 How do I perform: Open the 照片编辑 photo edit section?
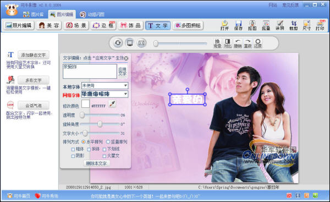pos(19,25)
